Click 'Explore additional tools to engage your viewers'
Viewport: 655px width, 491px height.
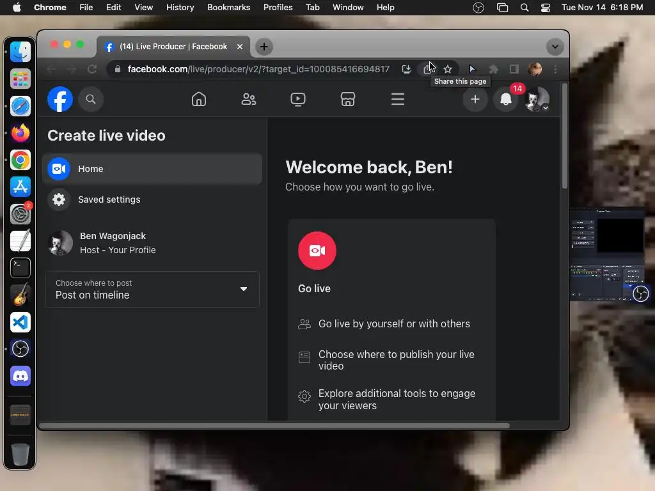click(397, 400)
